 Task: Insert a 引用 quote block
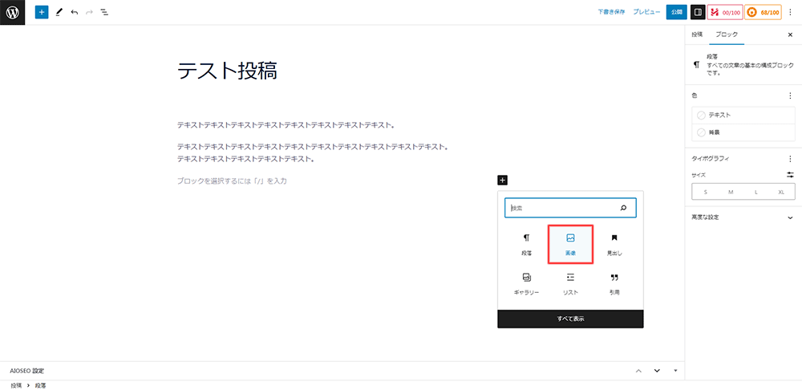tap(614, 284)
